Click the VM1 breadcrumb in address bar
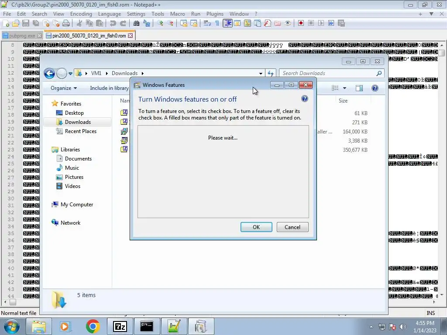 pos(96,73)
